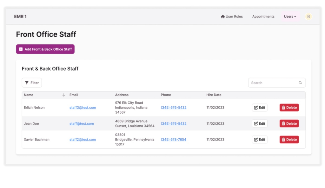Focus the Search input field
325x188 pixels.
pyautogui.click(x=274, y=83)
